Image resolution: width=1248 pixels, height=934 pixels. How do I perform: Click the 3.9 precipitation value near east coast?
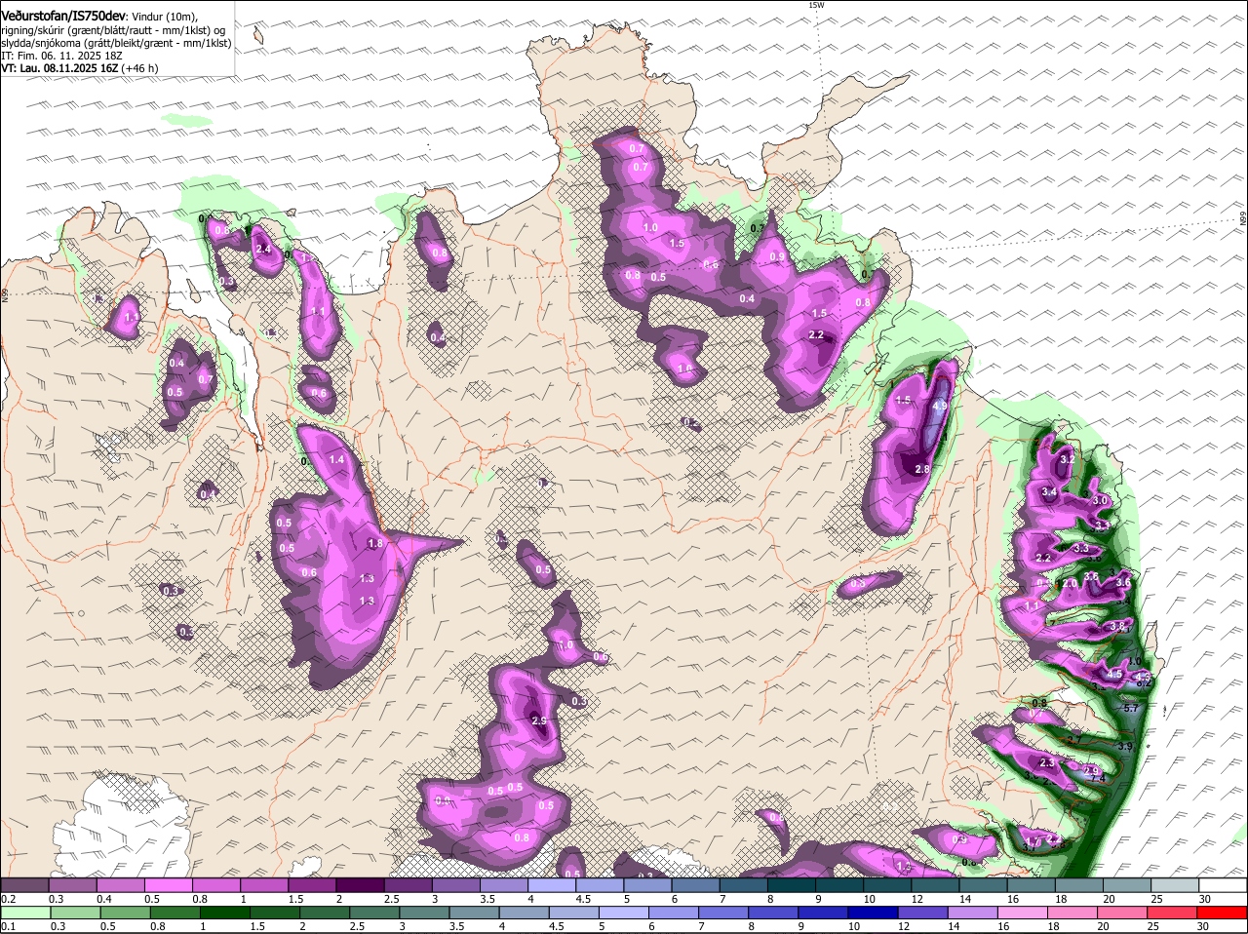(1124, 747)
